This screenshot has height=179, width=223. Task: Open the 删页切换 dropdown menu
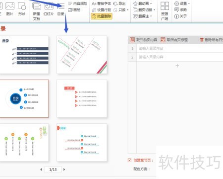[154, 10]
